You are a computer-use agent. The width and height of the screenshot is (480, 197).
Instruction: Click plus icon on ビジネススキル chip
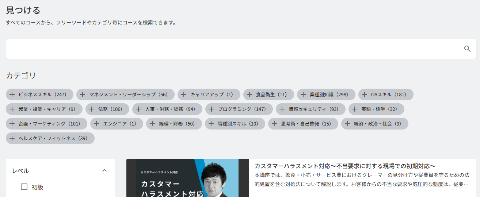[x=12, y=94]
